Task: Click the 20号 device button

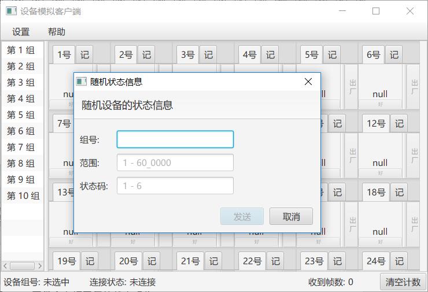Action: 128,261
